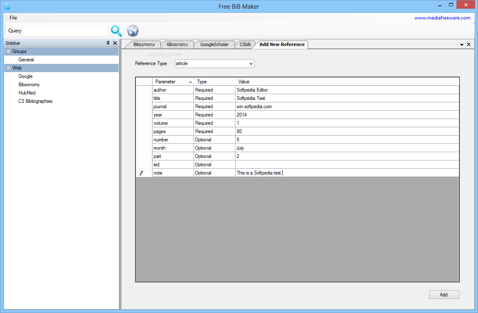Select the Add New Reference tab
478x313 pixels.
coord(282,44)
